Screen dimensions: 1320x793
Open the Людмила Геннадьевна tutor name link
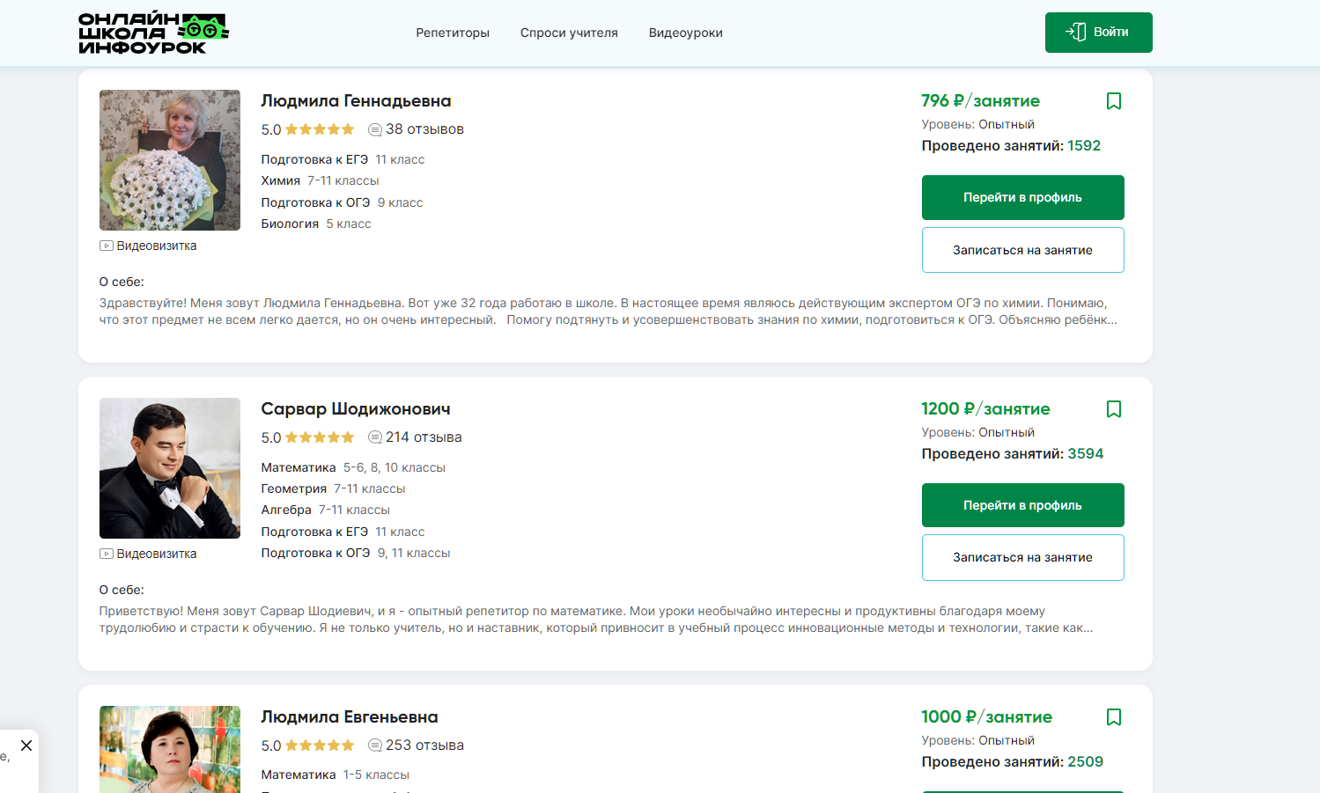(x=356, y=101)
